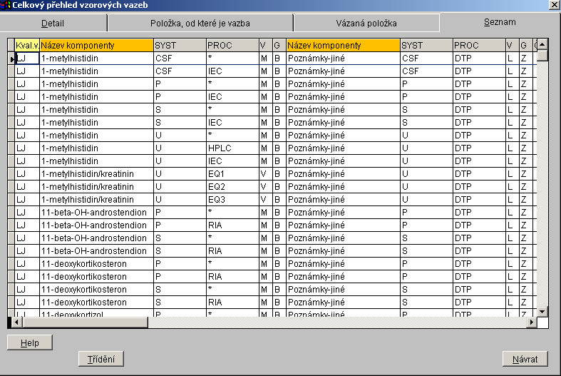Click the Kval.v. column header
The height and width of the screenshot is (376, 561).
(26, 46)
